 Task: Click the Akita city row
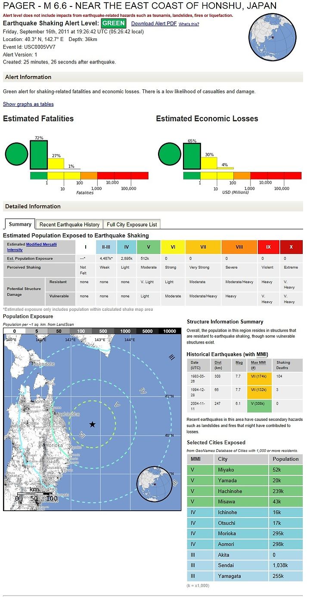pos(245,555)
